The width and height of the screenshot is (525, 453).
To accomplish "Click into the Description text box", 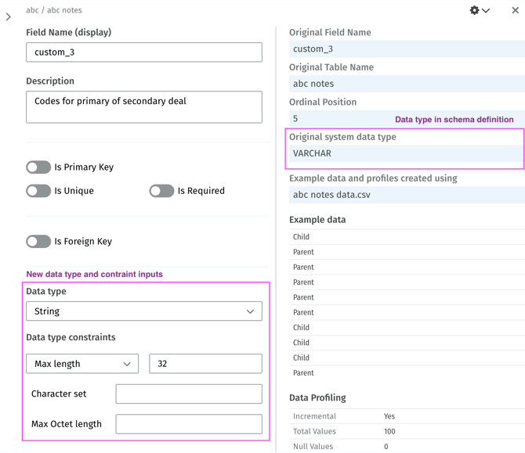I will [144, 107].
